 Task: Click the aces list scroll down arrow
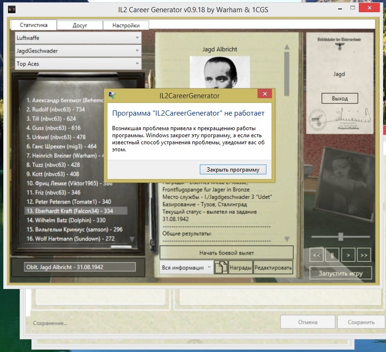tap(132, 239)
